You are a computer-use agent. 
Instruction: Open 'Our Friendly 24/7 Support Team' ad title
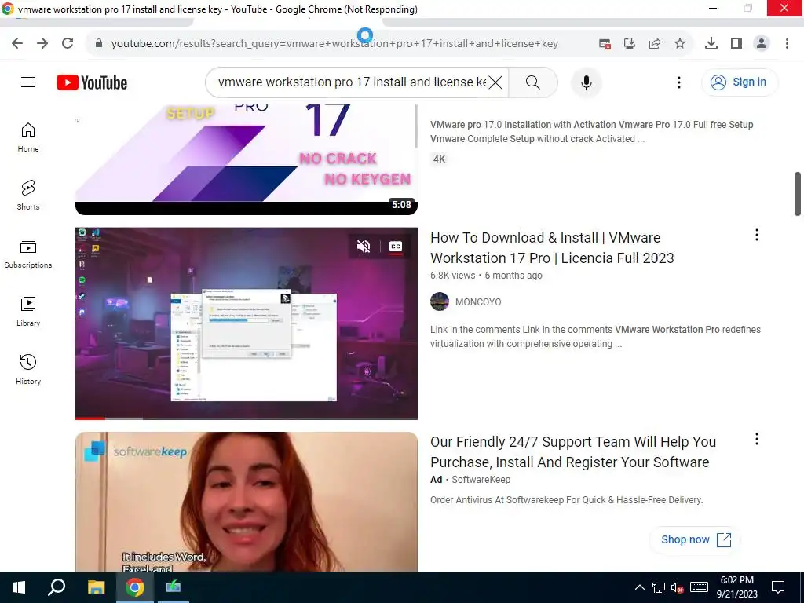coord(572,451)
